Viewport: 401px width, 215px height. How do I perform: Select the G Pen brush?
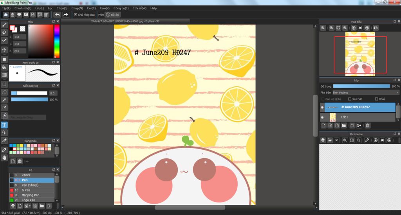point(32,190)
